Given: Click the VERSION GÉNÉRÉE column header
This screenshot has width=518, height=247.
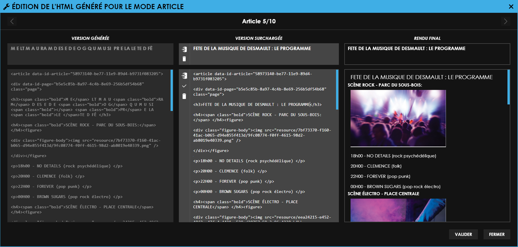Looking at the screenshot, I should click(x=90, y=38).
